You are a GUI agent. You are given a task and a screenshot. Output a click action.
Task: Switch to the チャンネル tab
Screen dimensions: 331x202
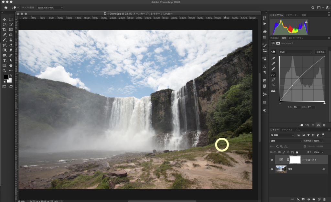[286, 130]
